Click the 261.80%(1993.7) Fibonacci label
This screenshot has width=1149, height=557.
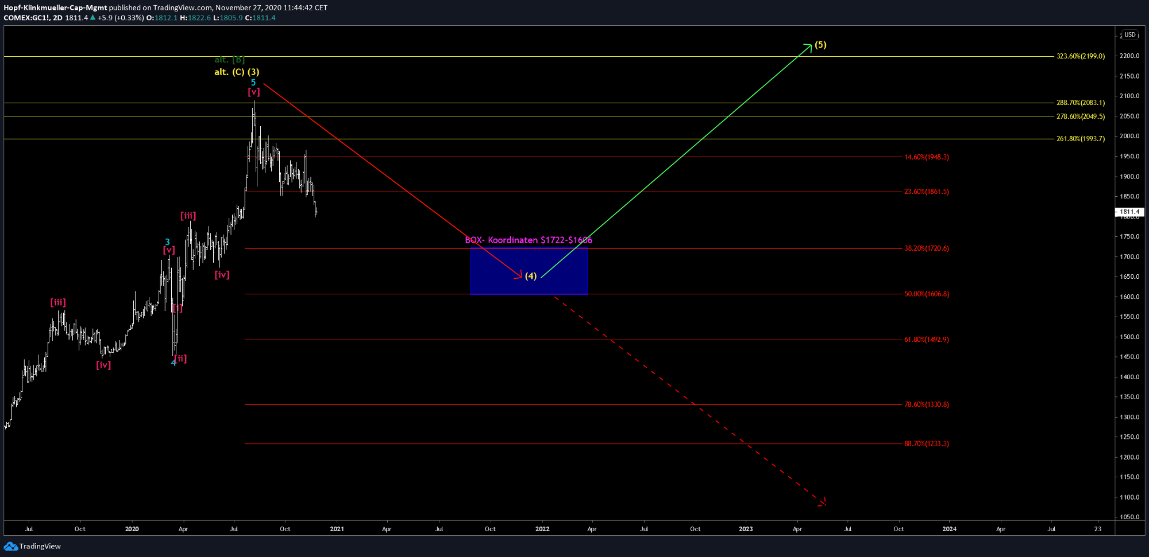pyautogui.click(x=1080, y=139)
